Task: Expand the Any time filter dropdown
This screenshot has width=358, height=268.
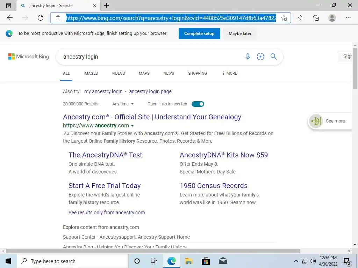Action: 123,104
